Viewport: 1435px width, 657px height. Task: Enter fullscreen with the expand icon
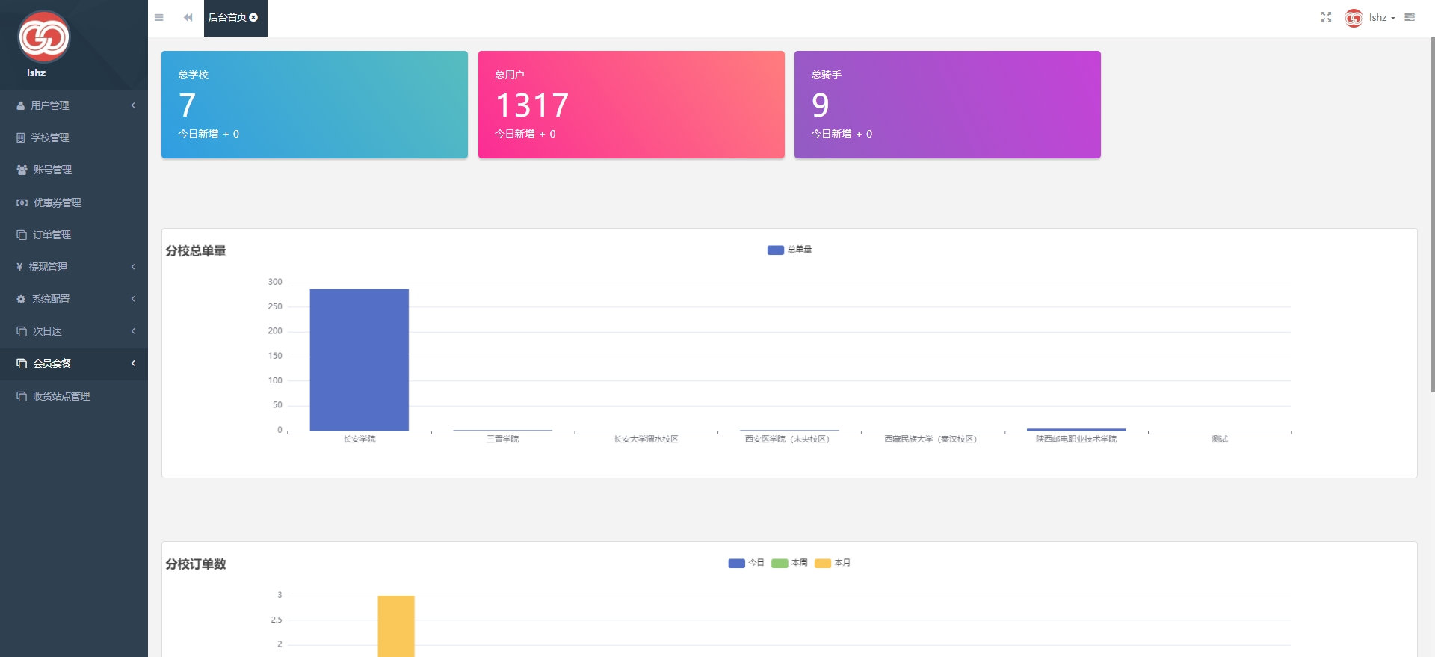coord(1326,17)
